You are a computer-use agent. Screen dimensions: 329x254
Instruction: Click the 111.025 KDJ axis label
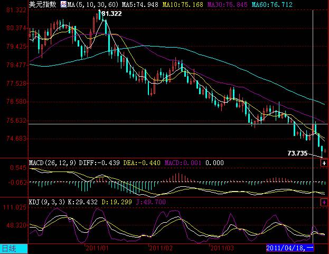coord(14,207)
